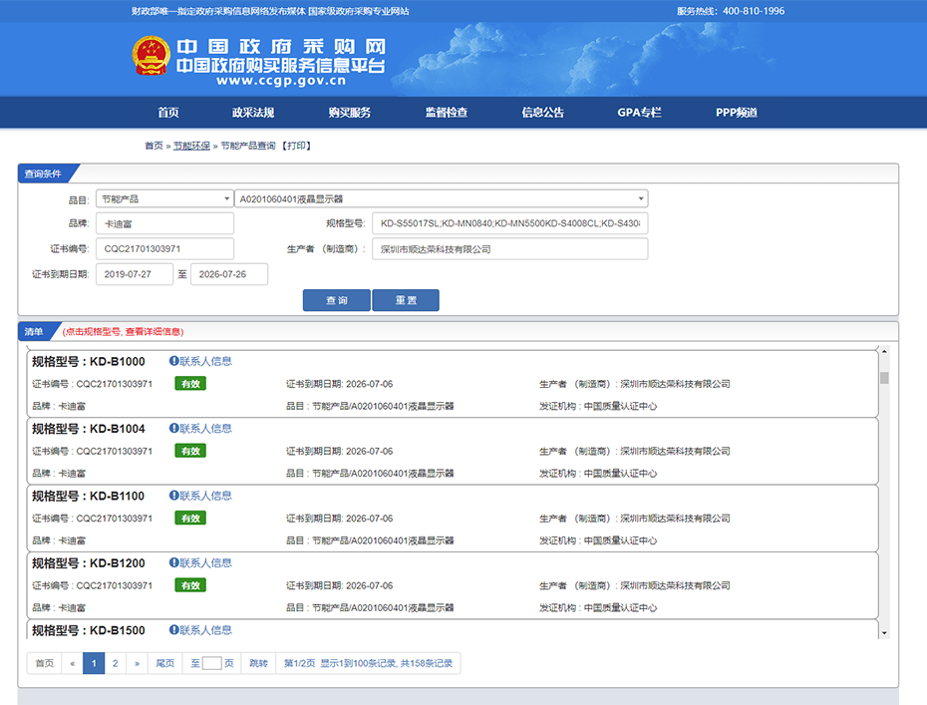The height and width of the screenshot is (705, 927).
Task: Click the scroll-down arrow of results list
Action: pyautogui.click(x=884, y=632)
